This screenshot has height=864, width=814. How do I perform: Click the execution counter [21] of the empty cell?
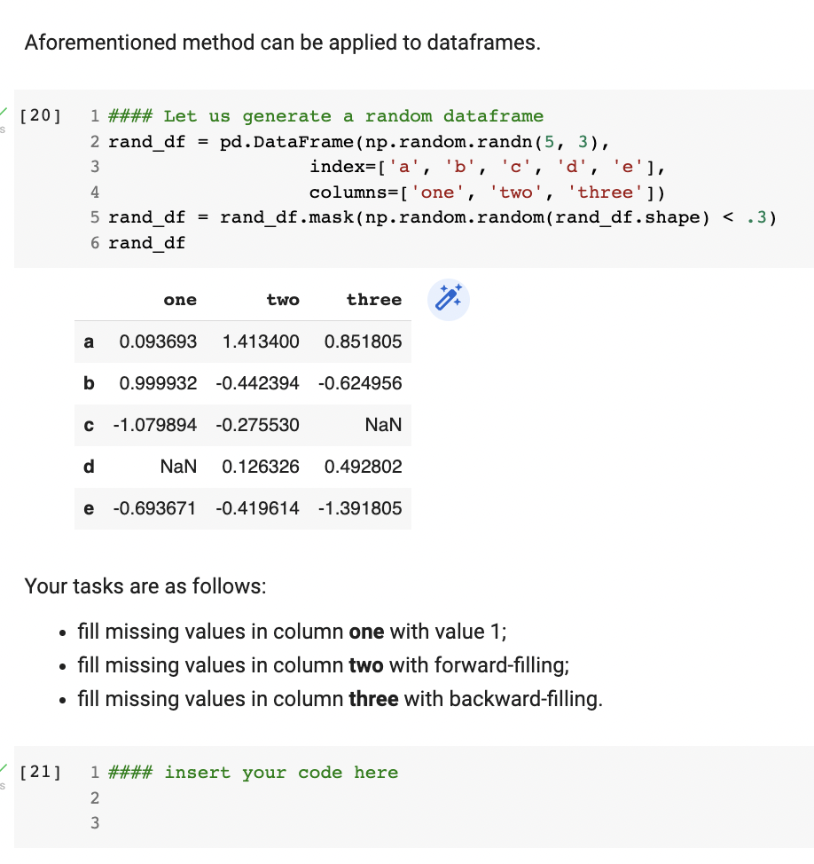(39, 773)
